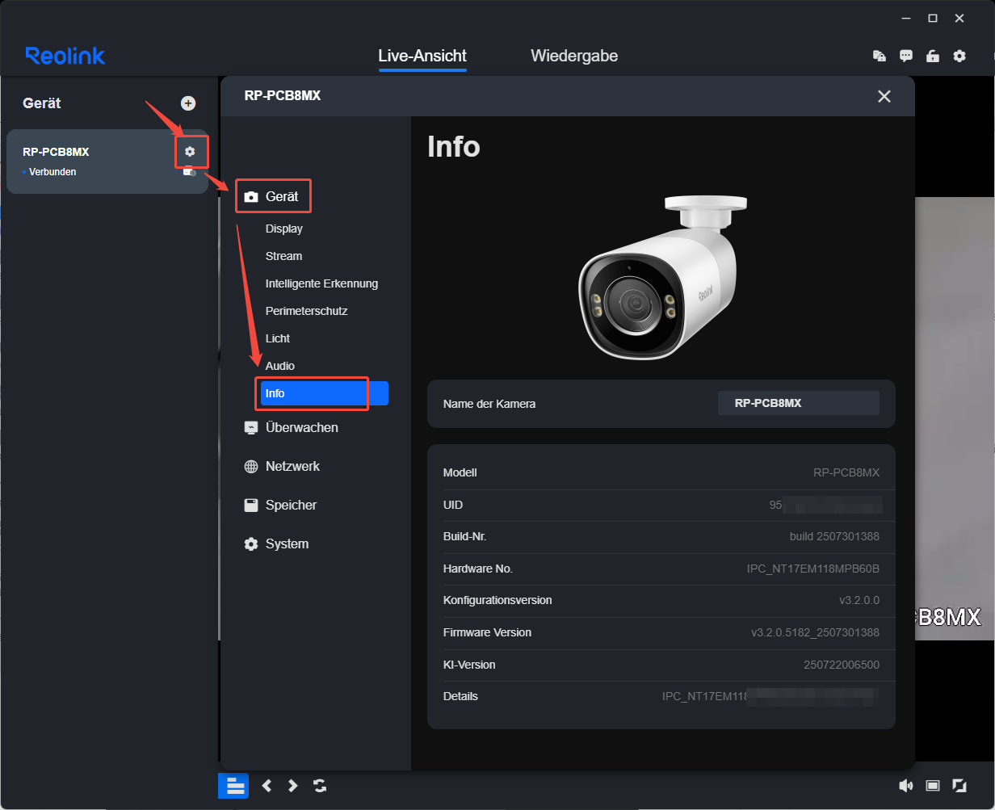Open global settings gear in top bar

[x=959, y=56]
